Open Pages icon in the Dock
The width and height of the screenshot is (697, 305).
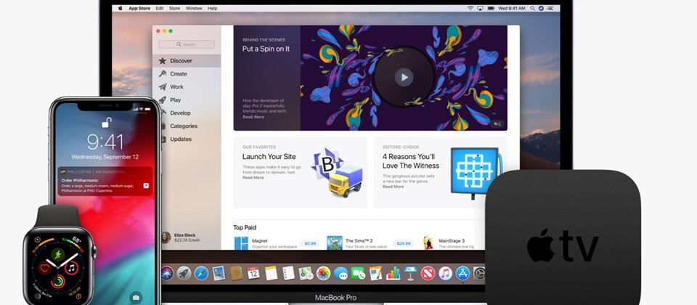(x=375, y=273)
